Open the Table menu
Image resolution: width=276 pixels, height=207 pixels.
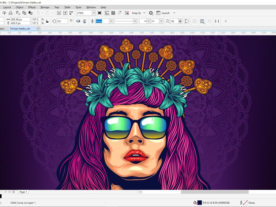pos(67,7)
